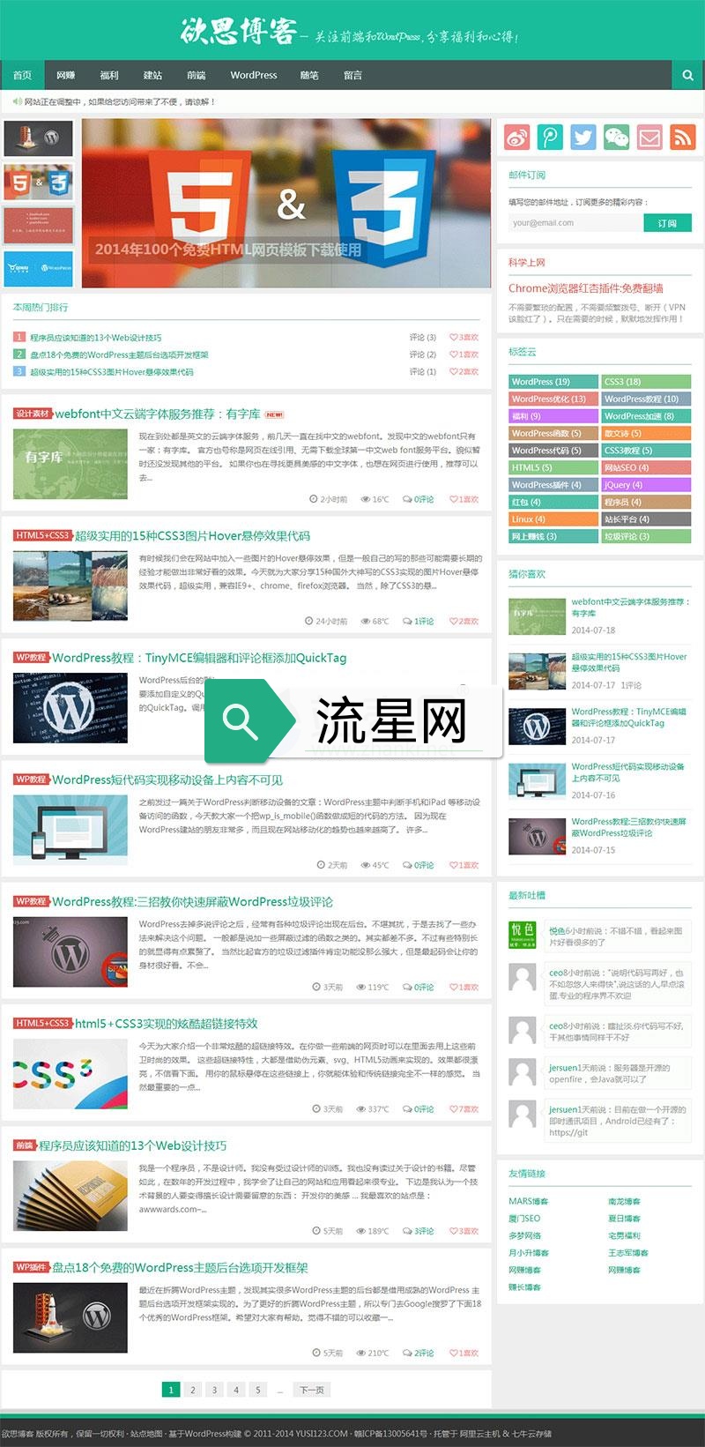
Task: Like the html5+CSS3 post showing 7喜欢
Action: click(x=464, y=1109)
